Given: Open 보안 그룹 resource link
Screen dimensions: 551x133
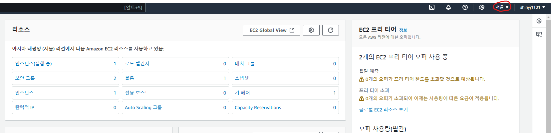Looking at the screenshot, I should [x=25, y=78].
